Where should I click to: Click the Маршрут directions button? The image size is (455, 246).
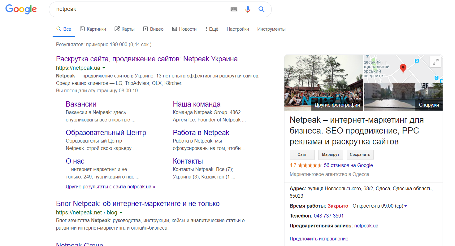point(331,155)
